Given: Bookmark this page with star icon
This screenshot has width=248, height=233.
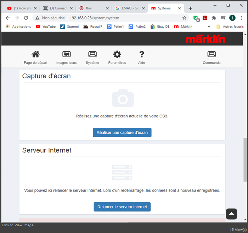Looking at the screenshot, I should pos(184,18).
